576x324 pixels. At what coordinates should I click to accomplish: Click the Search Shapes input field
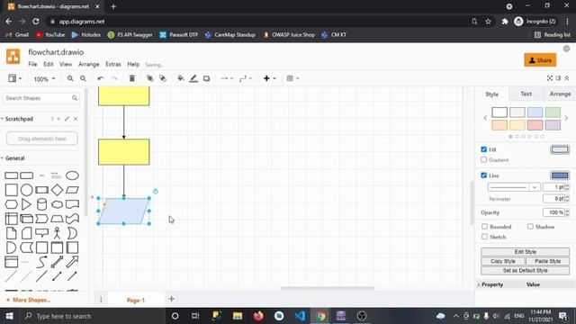[x=41, y=98]
